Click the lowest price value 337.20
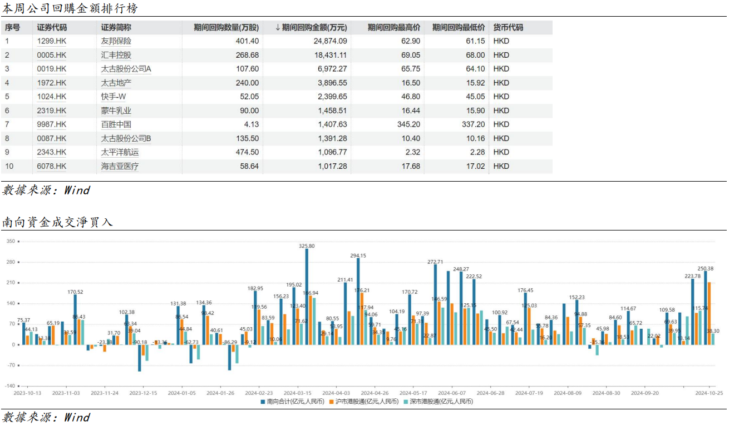 [473, 124]
